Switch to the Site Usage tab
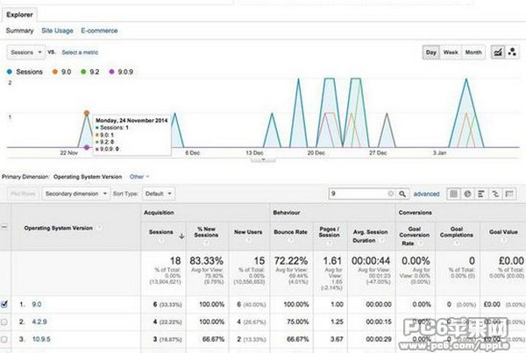 [57, 31]
